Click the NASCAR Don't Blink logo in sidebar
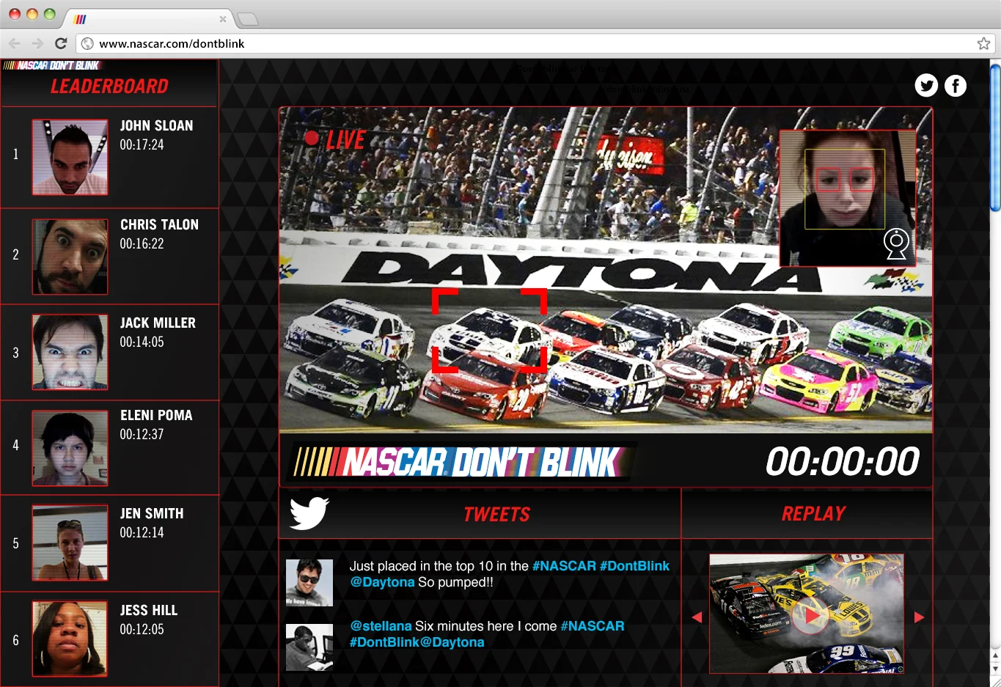 (51, 65)
